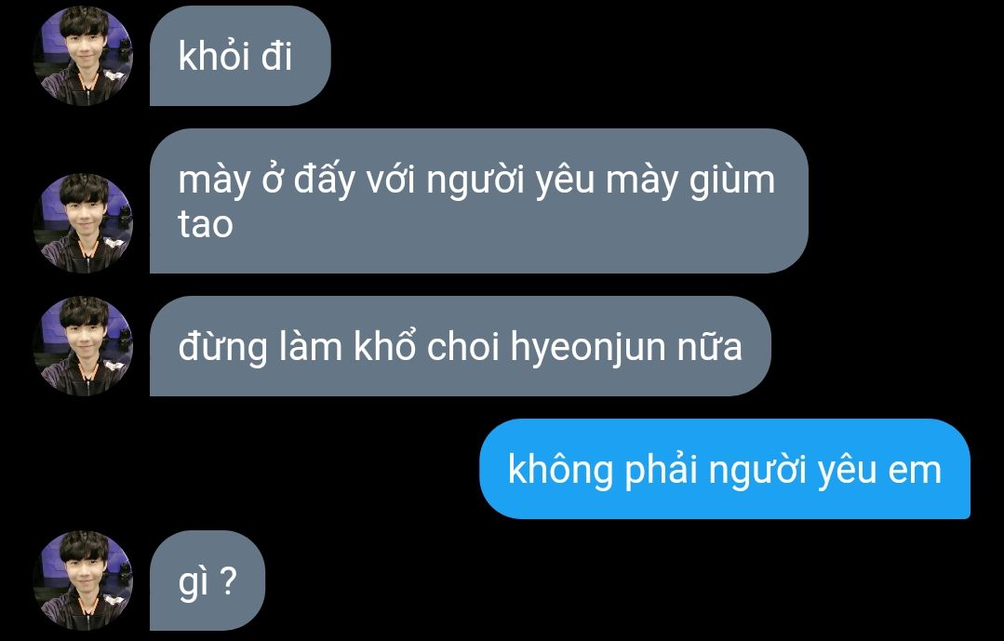This screenshot has height=641, width=1004.
Task: Select the word "đừng" in the third bubble
Action: (x=222, y=348)
